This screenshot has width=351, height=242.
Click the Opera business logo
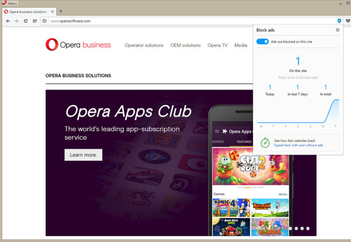pos(78,45)
